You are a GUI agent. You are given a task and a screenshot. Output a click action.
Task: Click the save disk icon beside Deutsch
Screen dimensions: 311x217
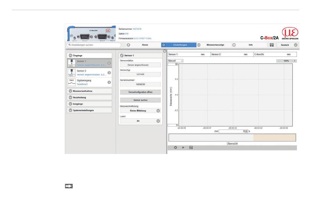(271, 45)
